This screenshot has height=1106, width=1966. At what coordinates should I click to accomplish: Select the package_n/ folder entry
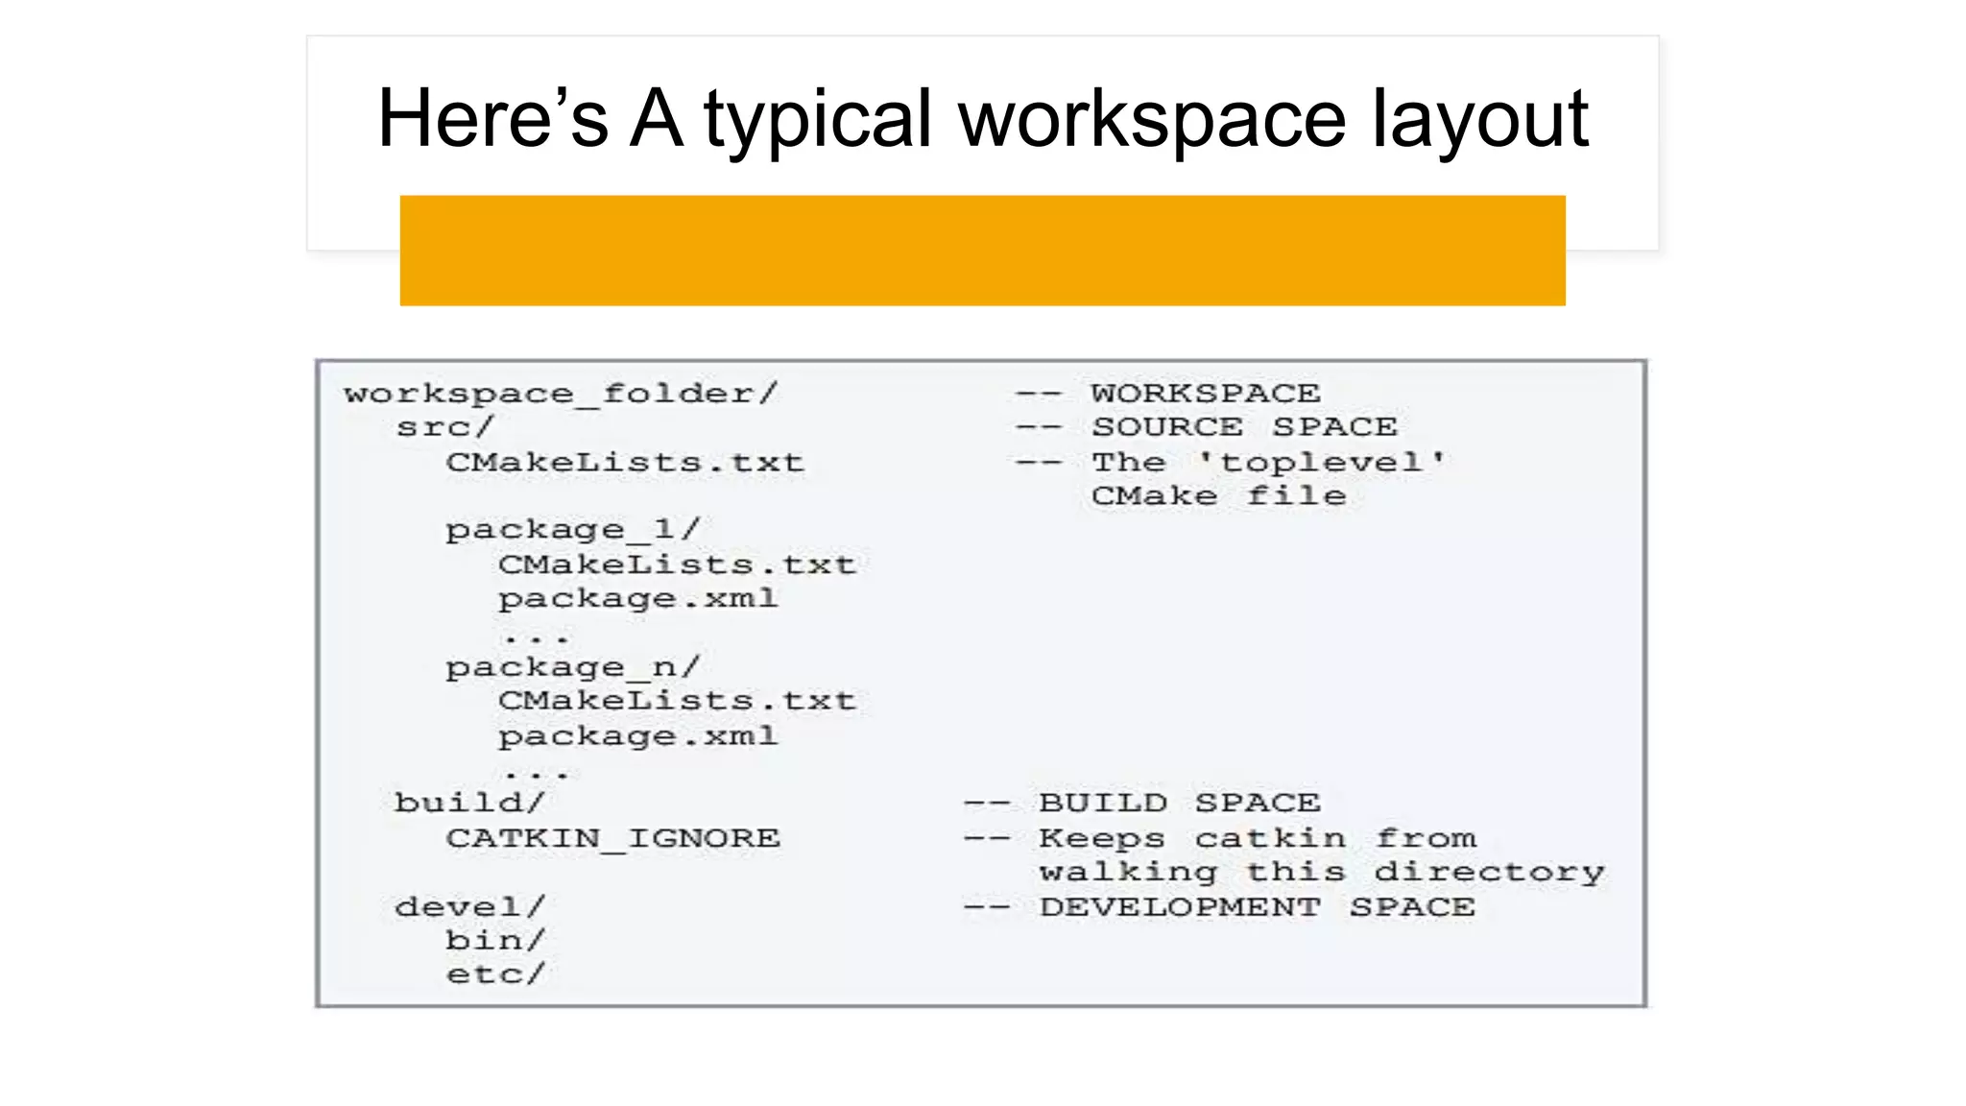[572, 667]
